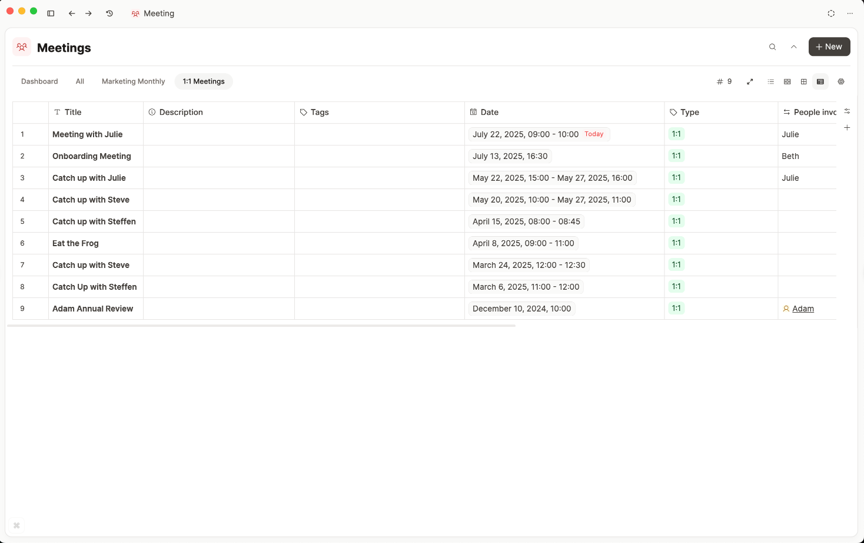Screen dimensions: 864x543
Task: Create a meeting with the New button
Action: (x=829, y=47)
